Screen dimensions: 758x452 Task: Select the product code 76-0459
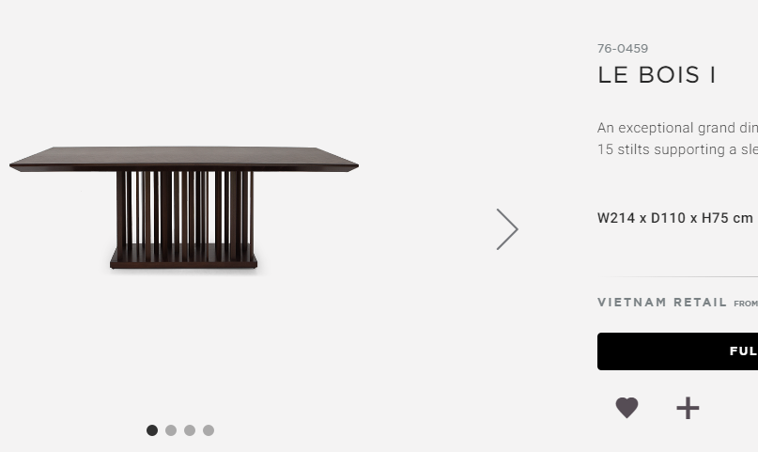(x=623, y=49)
